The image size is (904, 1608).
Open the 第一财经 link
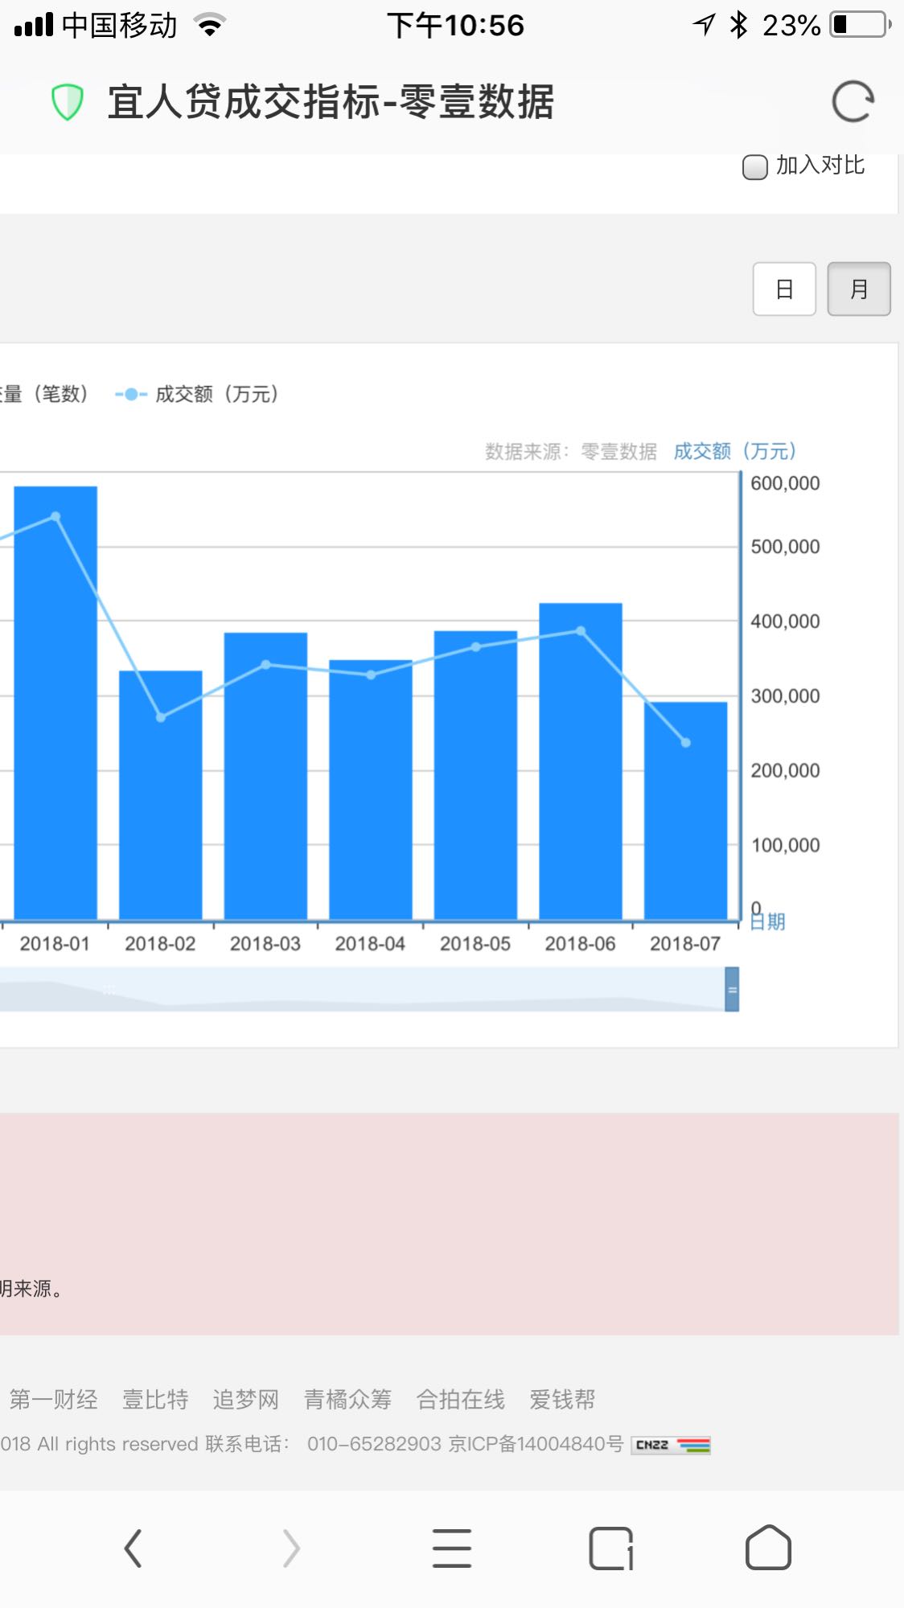coord(53,1400)
